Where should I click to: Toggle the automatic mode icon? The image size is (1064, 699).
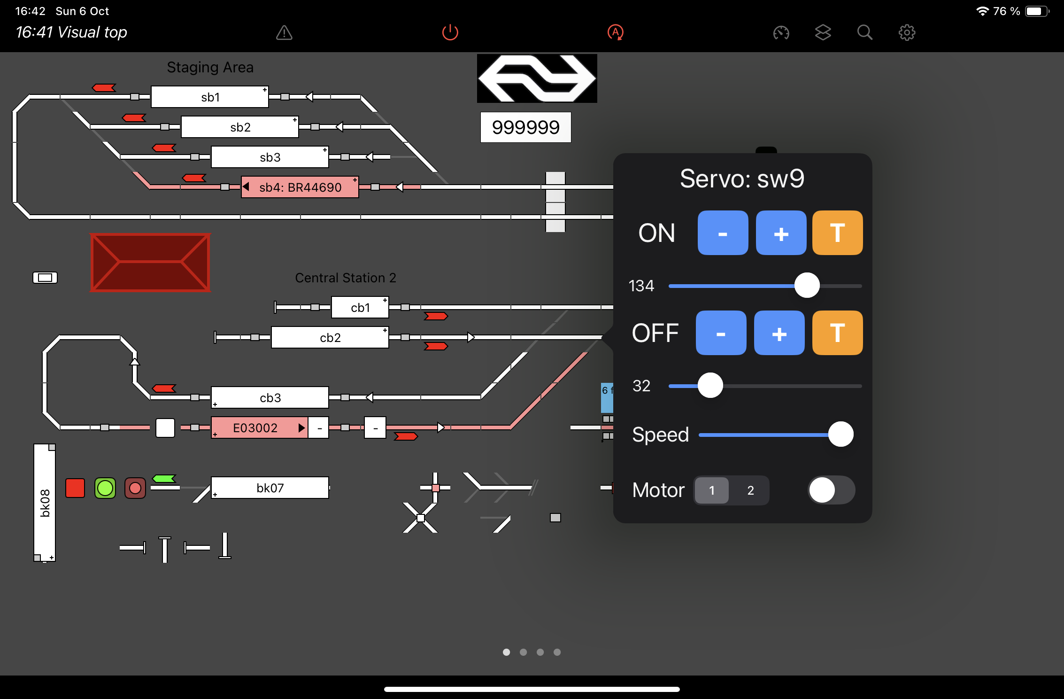(615, 32)
